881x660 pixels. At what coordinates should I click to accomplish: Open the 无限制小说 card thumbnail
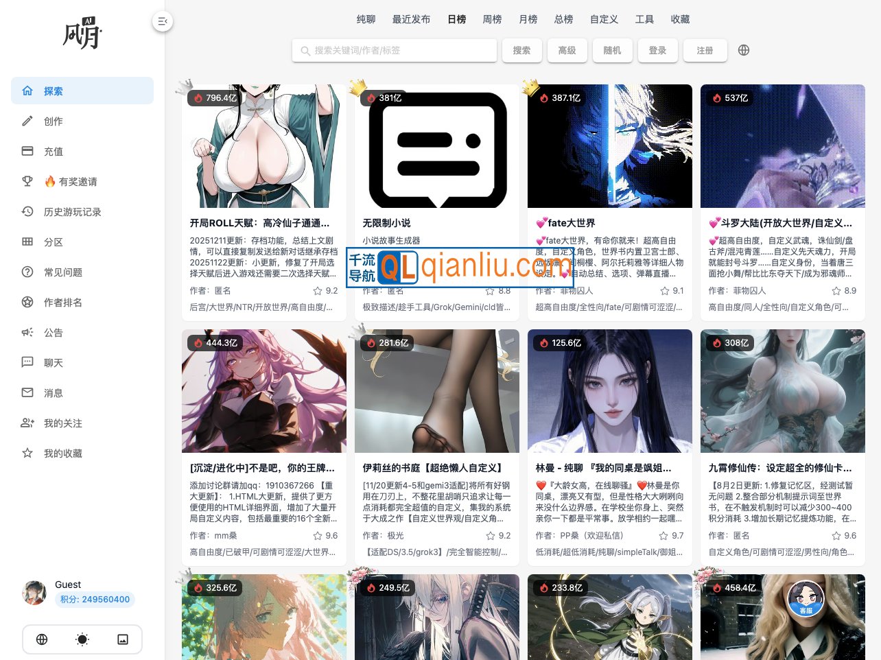[437, 145]
